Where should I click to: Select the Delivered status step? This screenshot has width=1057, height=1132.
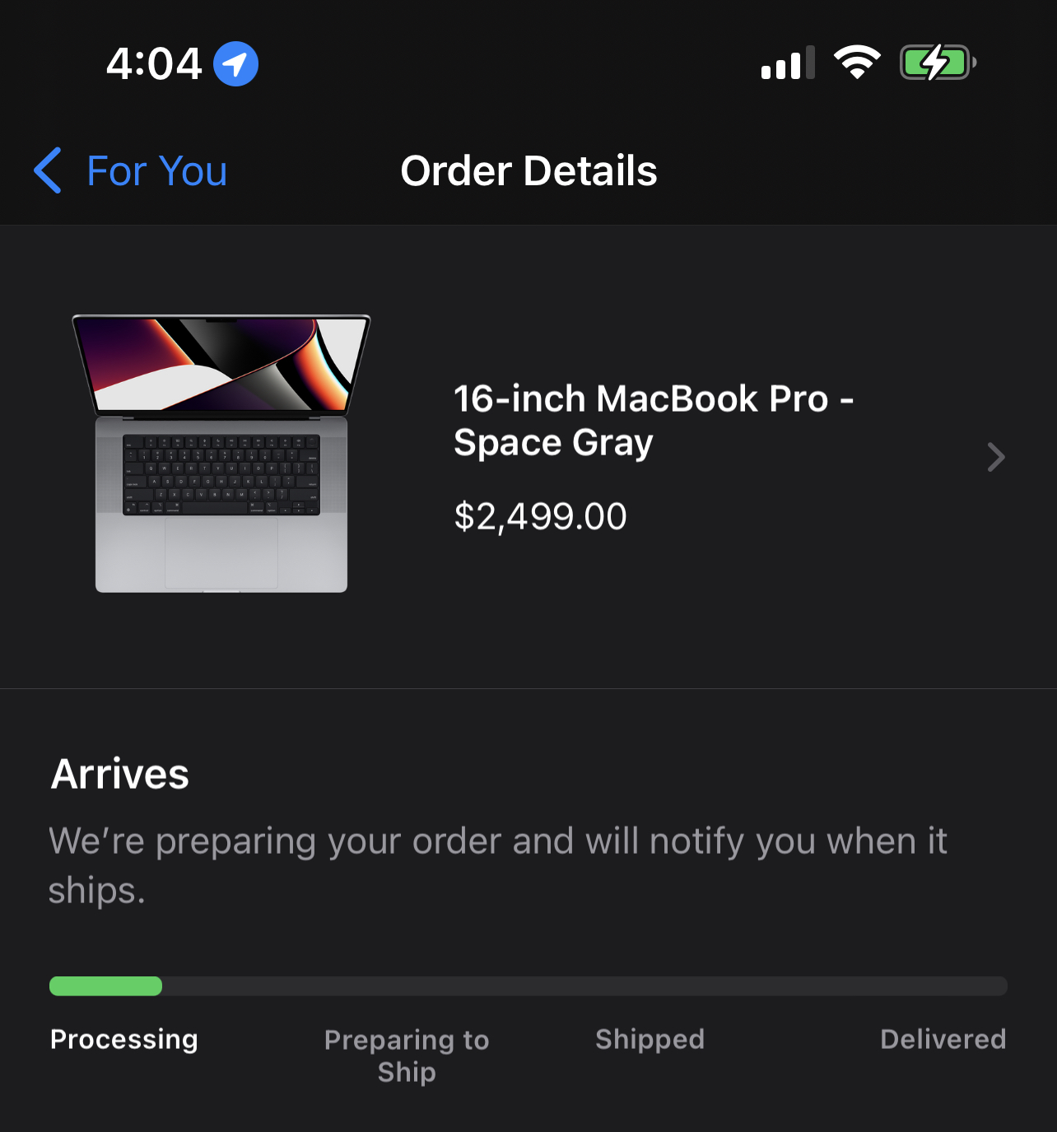943,1039
